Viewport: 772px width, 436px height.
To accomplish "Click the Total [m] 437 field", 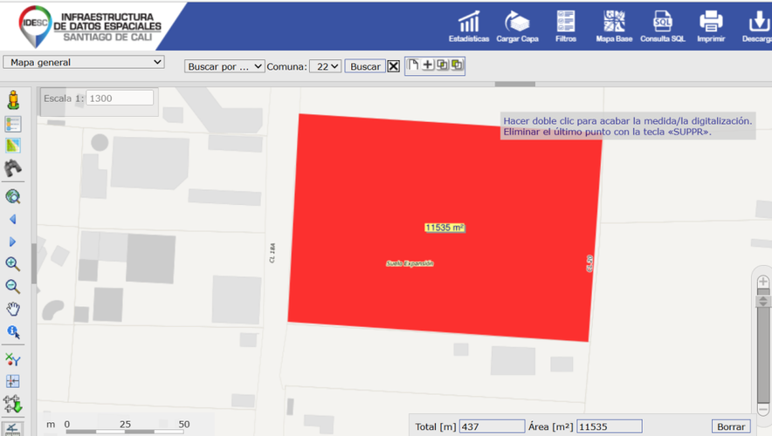I will pos(492,426).
